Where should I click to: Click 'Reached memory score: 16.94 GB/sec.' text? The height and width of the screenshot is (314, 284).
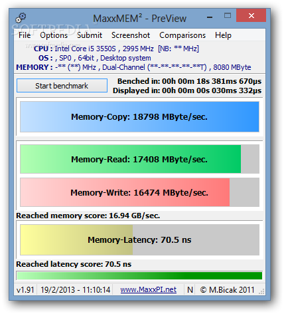point(88,216)
